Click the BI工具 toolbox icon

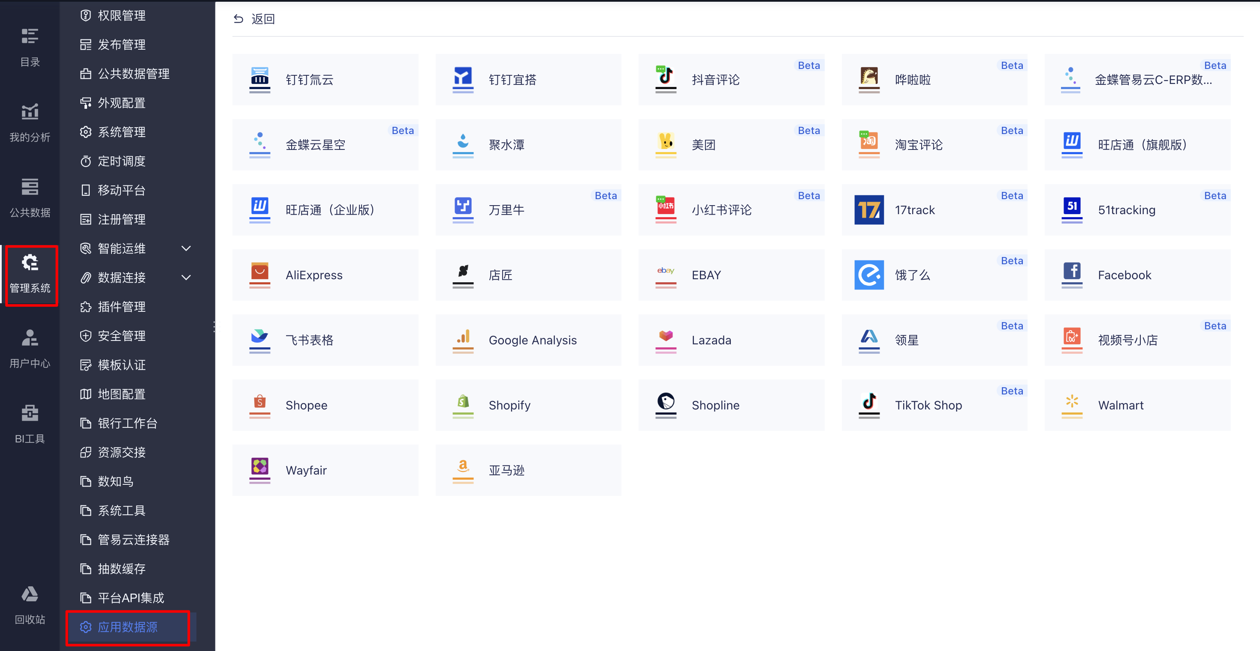[30, 413]
